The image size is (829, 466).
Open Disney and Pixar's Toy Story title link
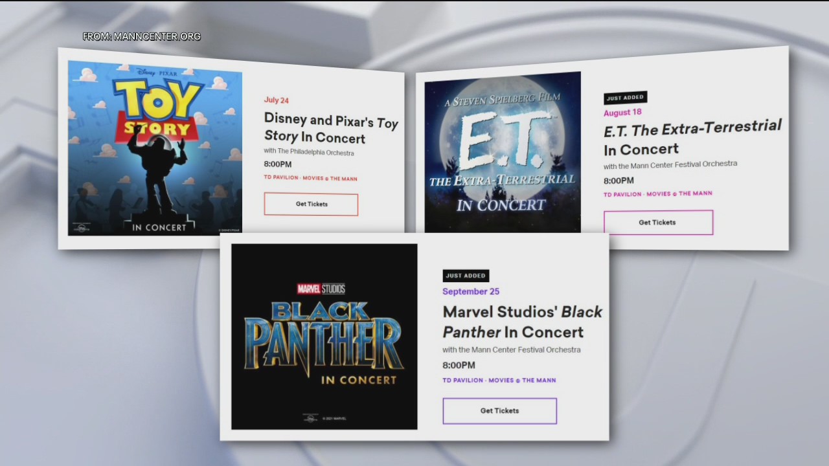pos(331,128)
